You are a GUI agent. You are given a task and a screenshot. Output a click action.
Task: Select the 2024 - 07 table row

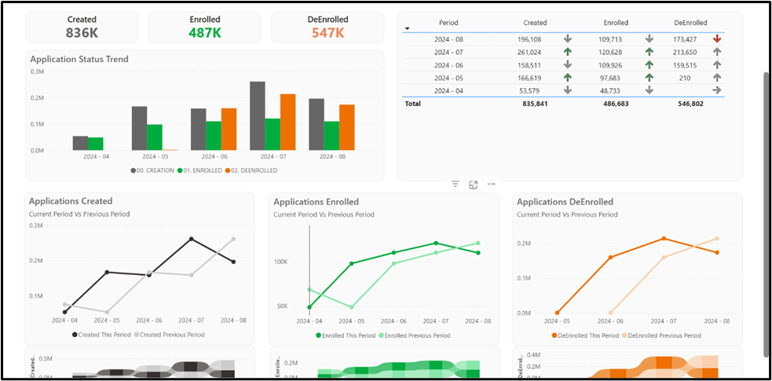(x=563, y=52)
